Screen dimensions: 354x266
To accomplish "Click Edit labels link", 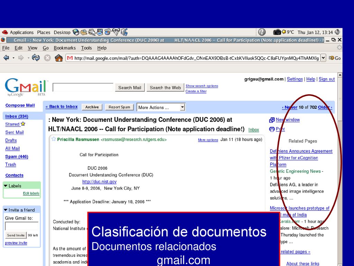I will (31, 193).
